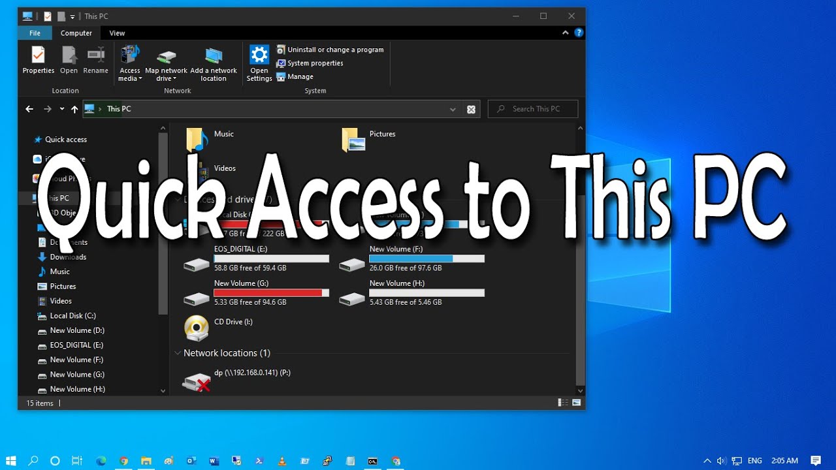
Task: Switch to the Computer ribbon tab
Action: point(76,33)
